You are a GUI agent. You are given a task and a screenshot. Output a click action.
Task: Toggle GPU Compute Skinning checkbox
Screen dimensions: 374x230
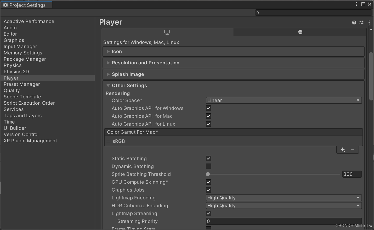tap(208, 182)
